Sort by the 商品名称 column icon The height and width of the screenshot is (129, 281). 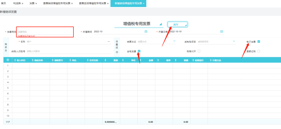coord(33,61)
